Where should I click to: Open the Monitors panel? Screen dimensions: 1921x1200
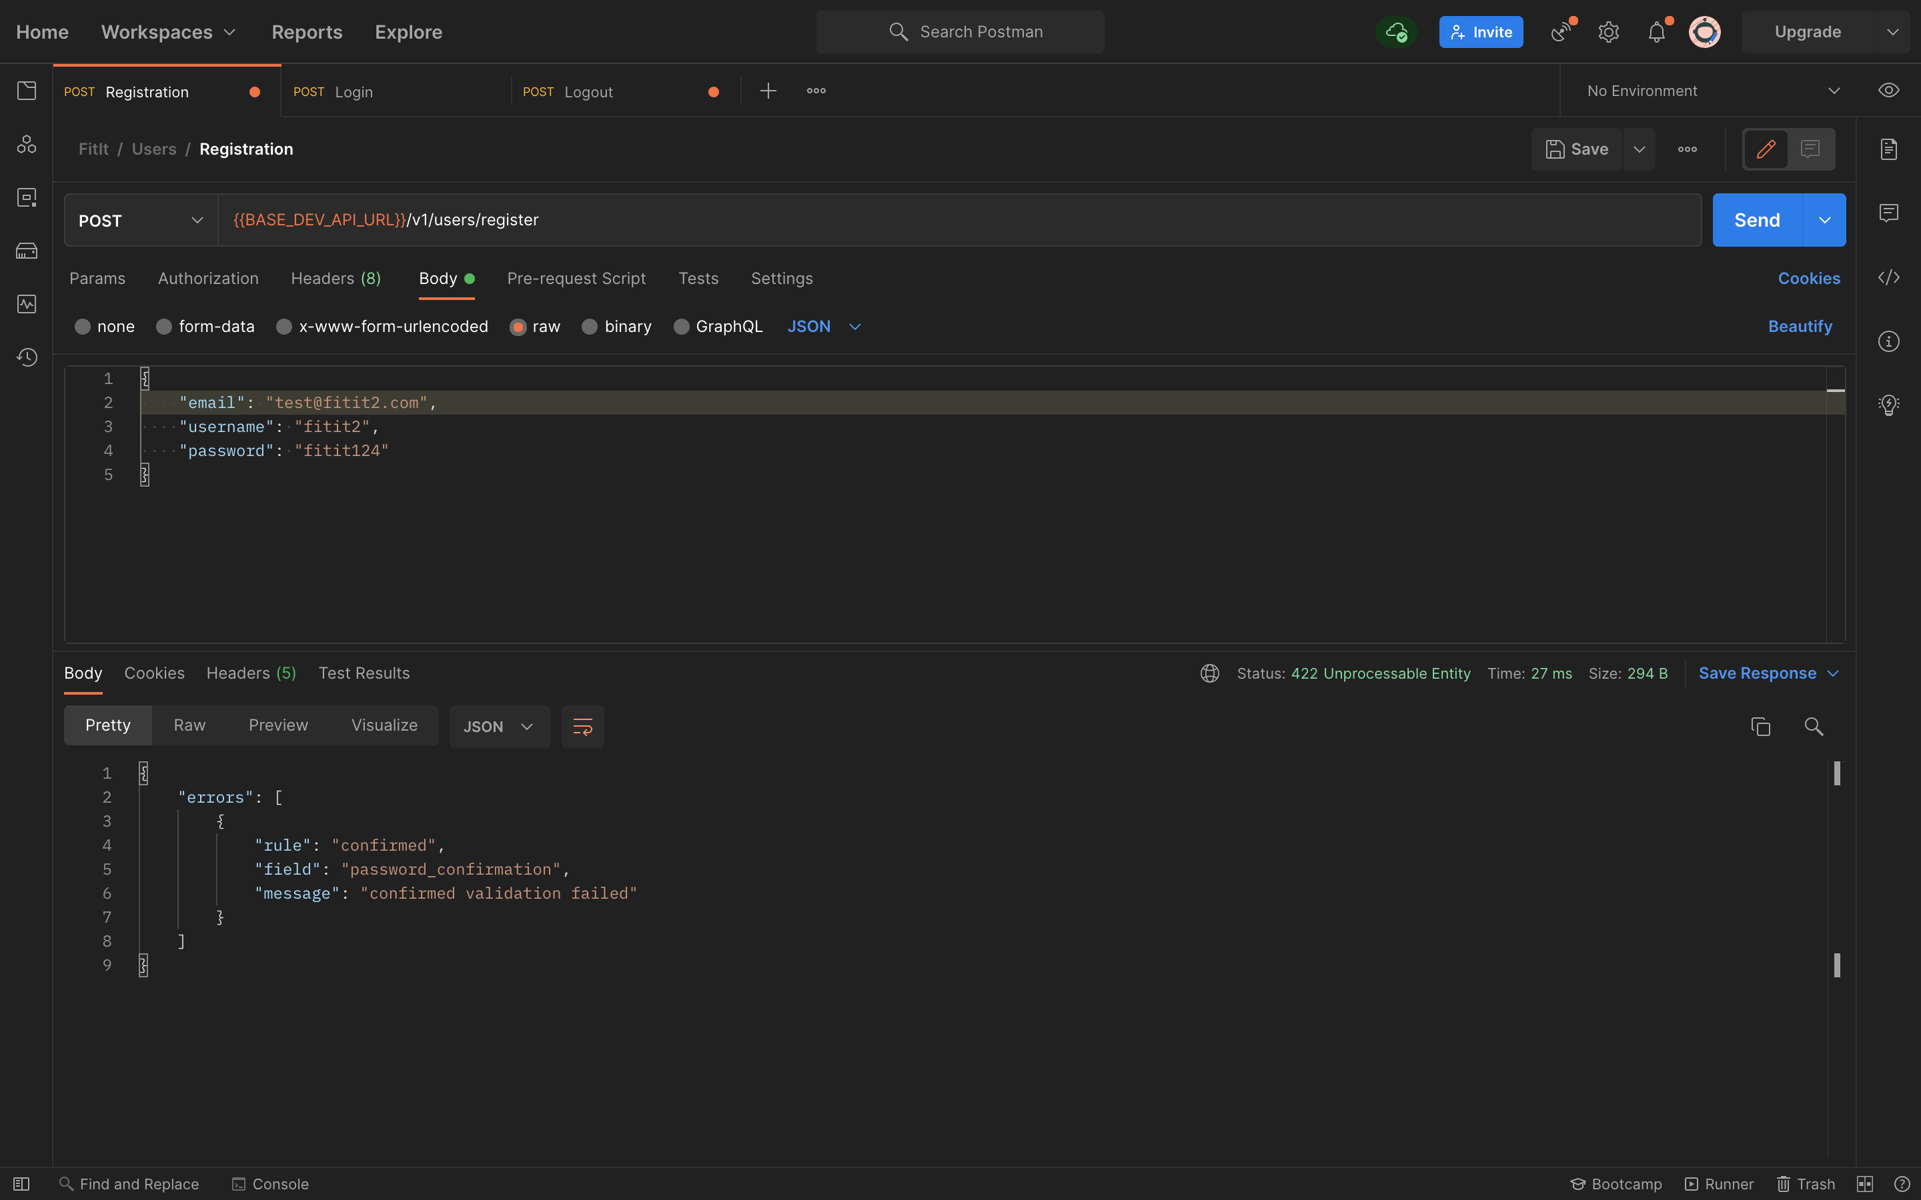tap(26, 304)
